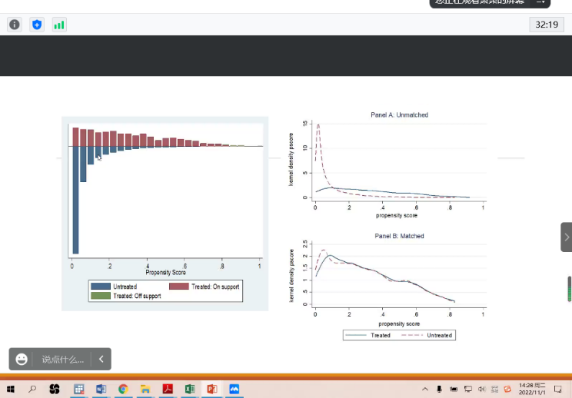Show hidden system tray icons
The image size is (572, 398).
425,389
